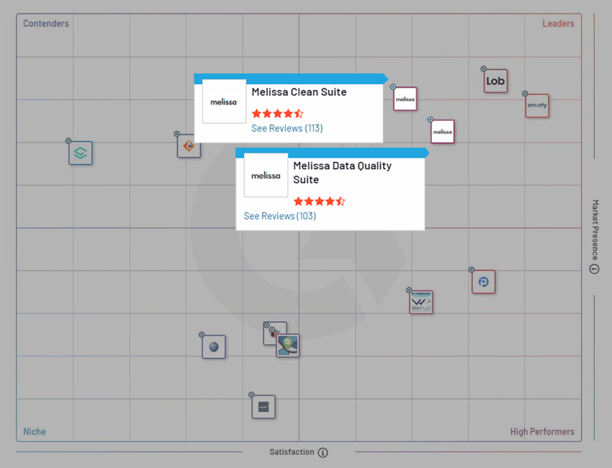The image size is (612, 468).
Task: Open the Lob product logo tile
Action: coord(495,81)
